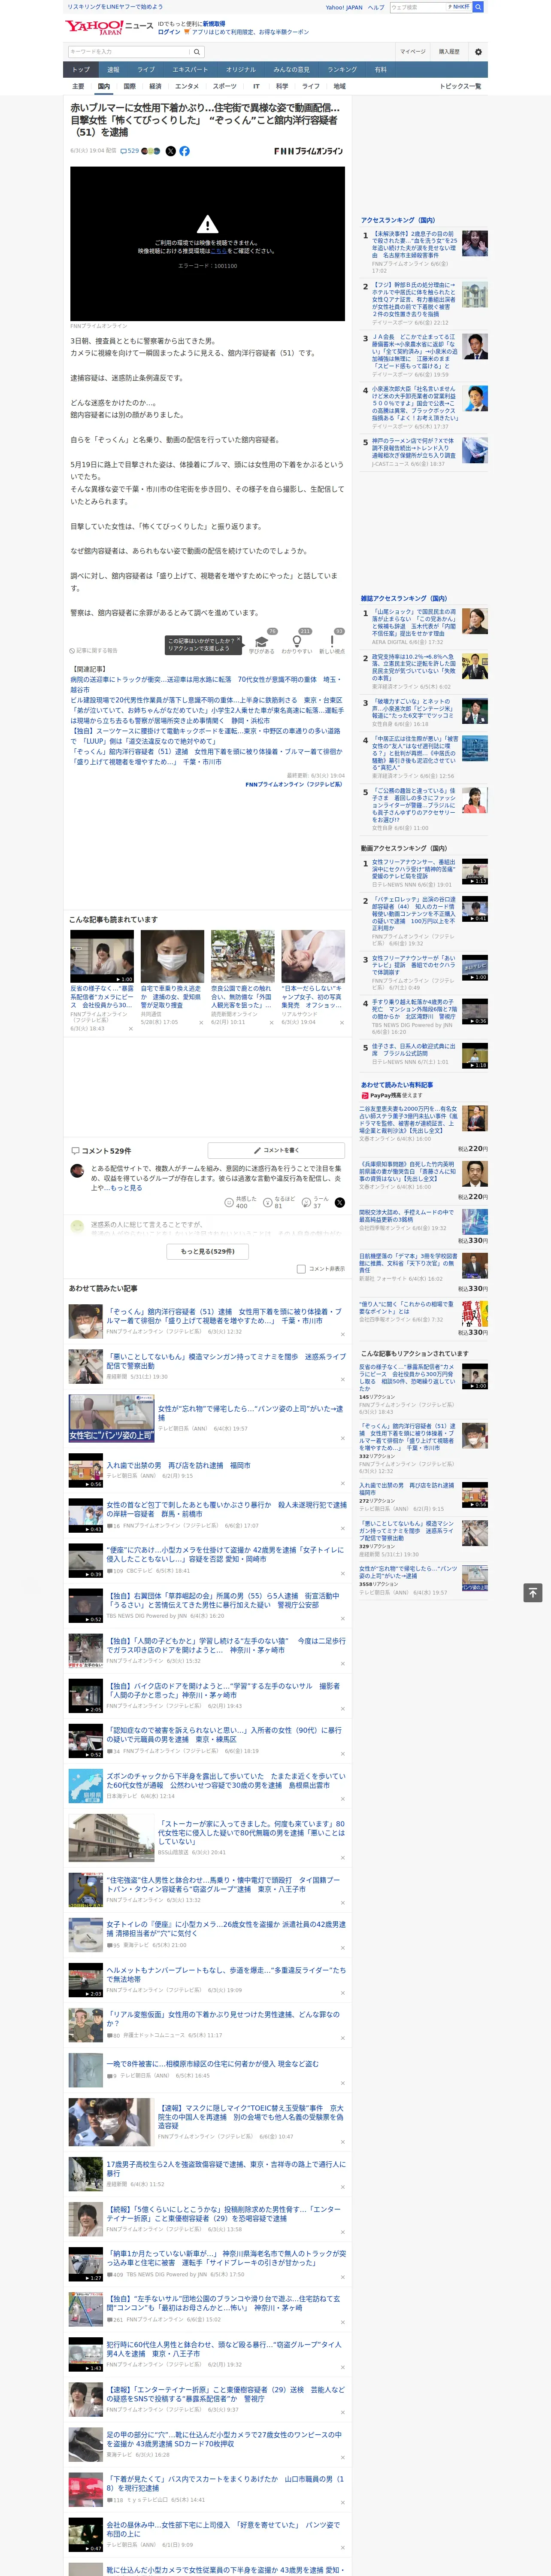551x2576 pixels.
Task: Click the '購入履歴' link
Action: [x=449, y=51]
